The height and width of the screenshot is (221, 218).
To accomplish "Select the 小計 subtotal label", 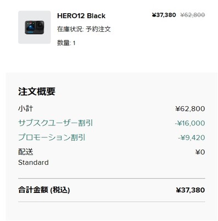I will pos(25,108).
